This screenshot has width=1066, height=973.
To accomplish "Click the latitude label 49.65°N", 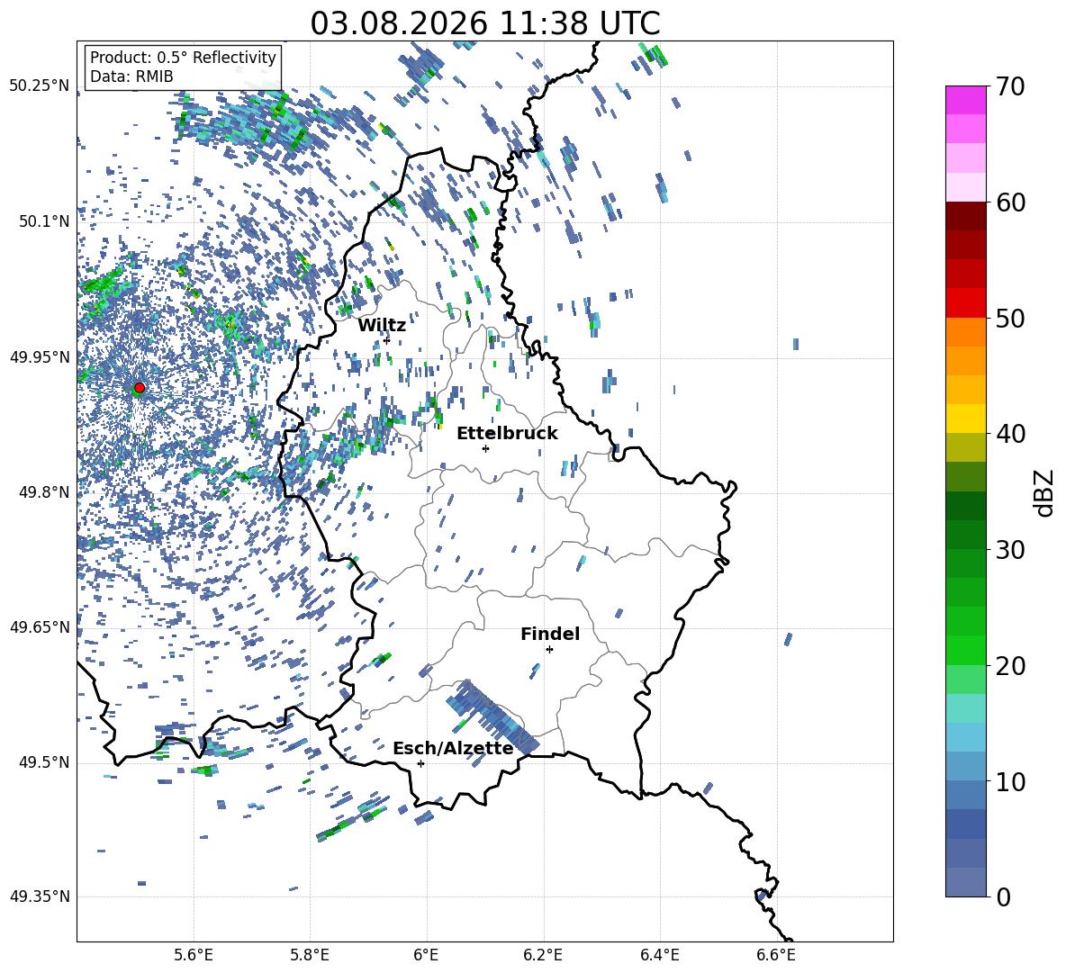I will pyautogui.click(x=40, y=626).
